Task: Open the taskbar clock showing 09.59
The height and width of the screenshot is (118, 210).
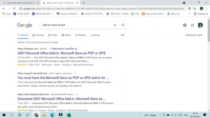Action: (x=195, y=115)
